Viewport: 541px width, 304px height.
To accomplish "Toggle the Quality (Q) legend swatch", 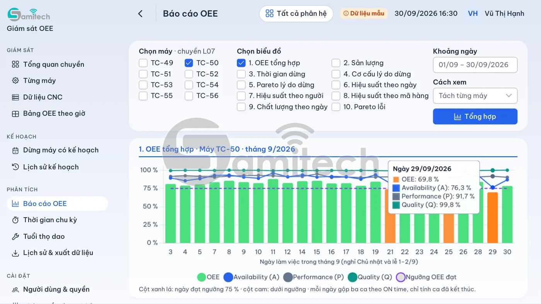I will [352, 277].
